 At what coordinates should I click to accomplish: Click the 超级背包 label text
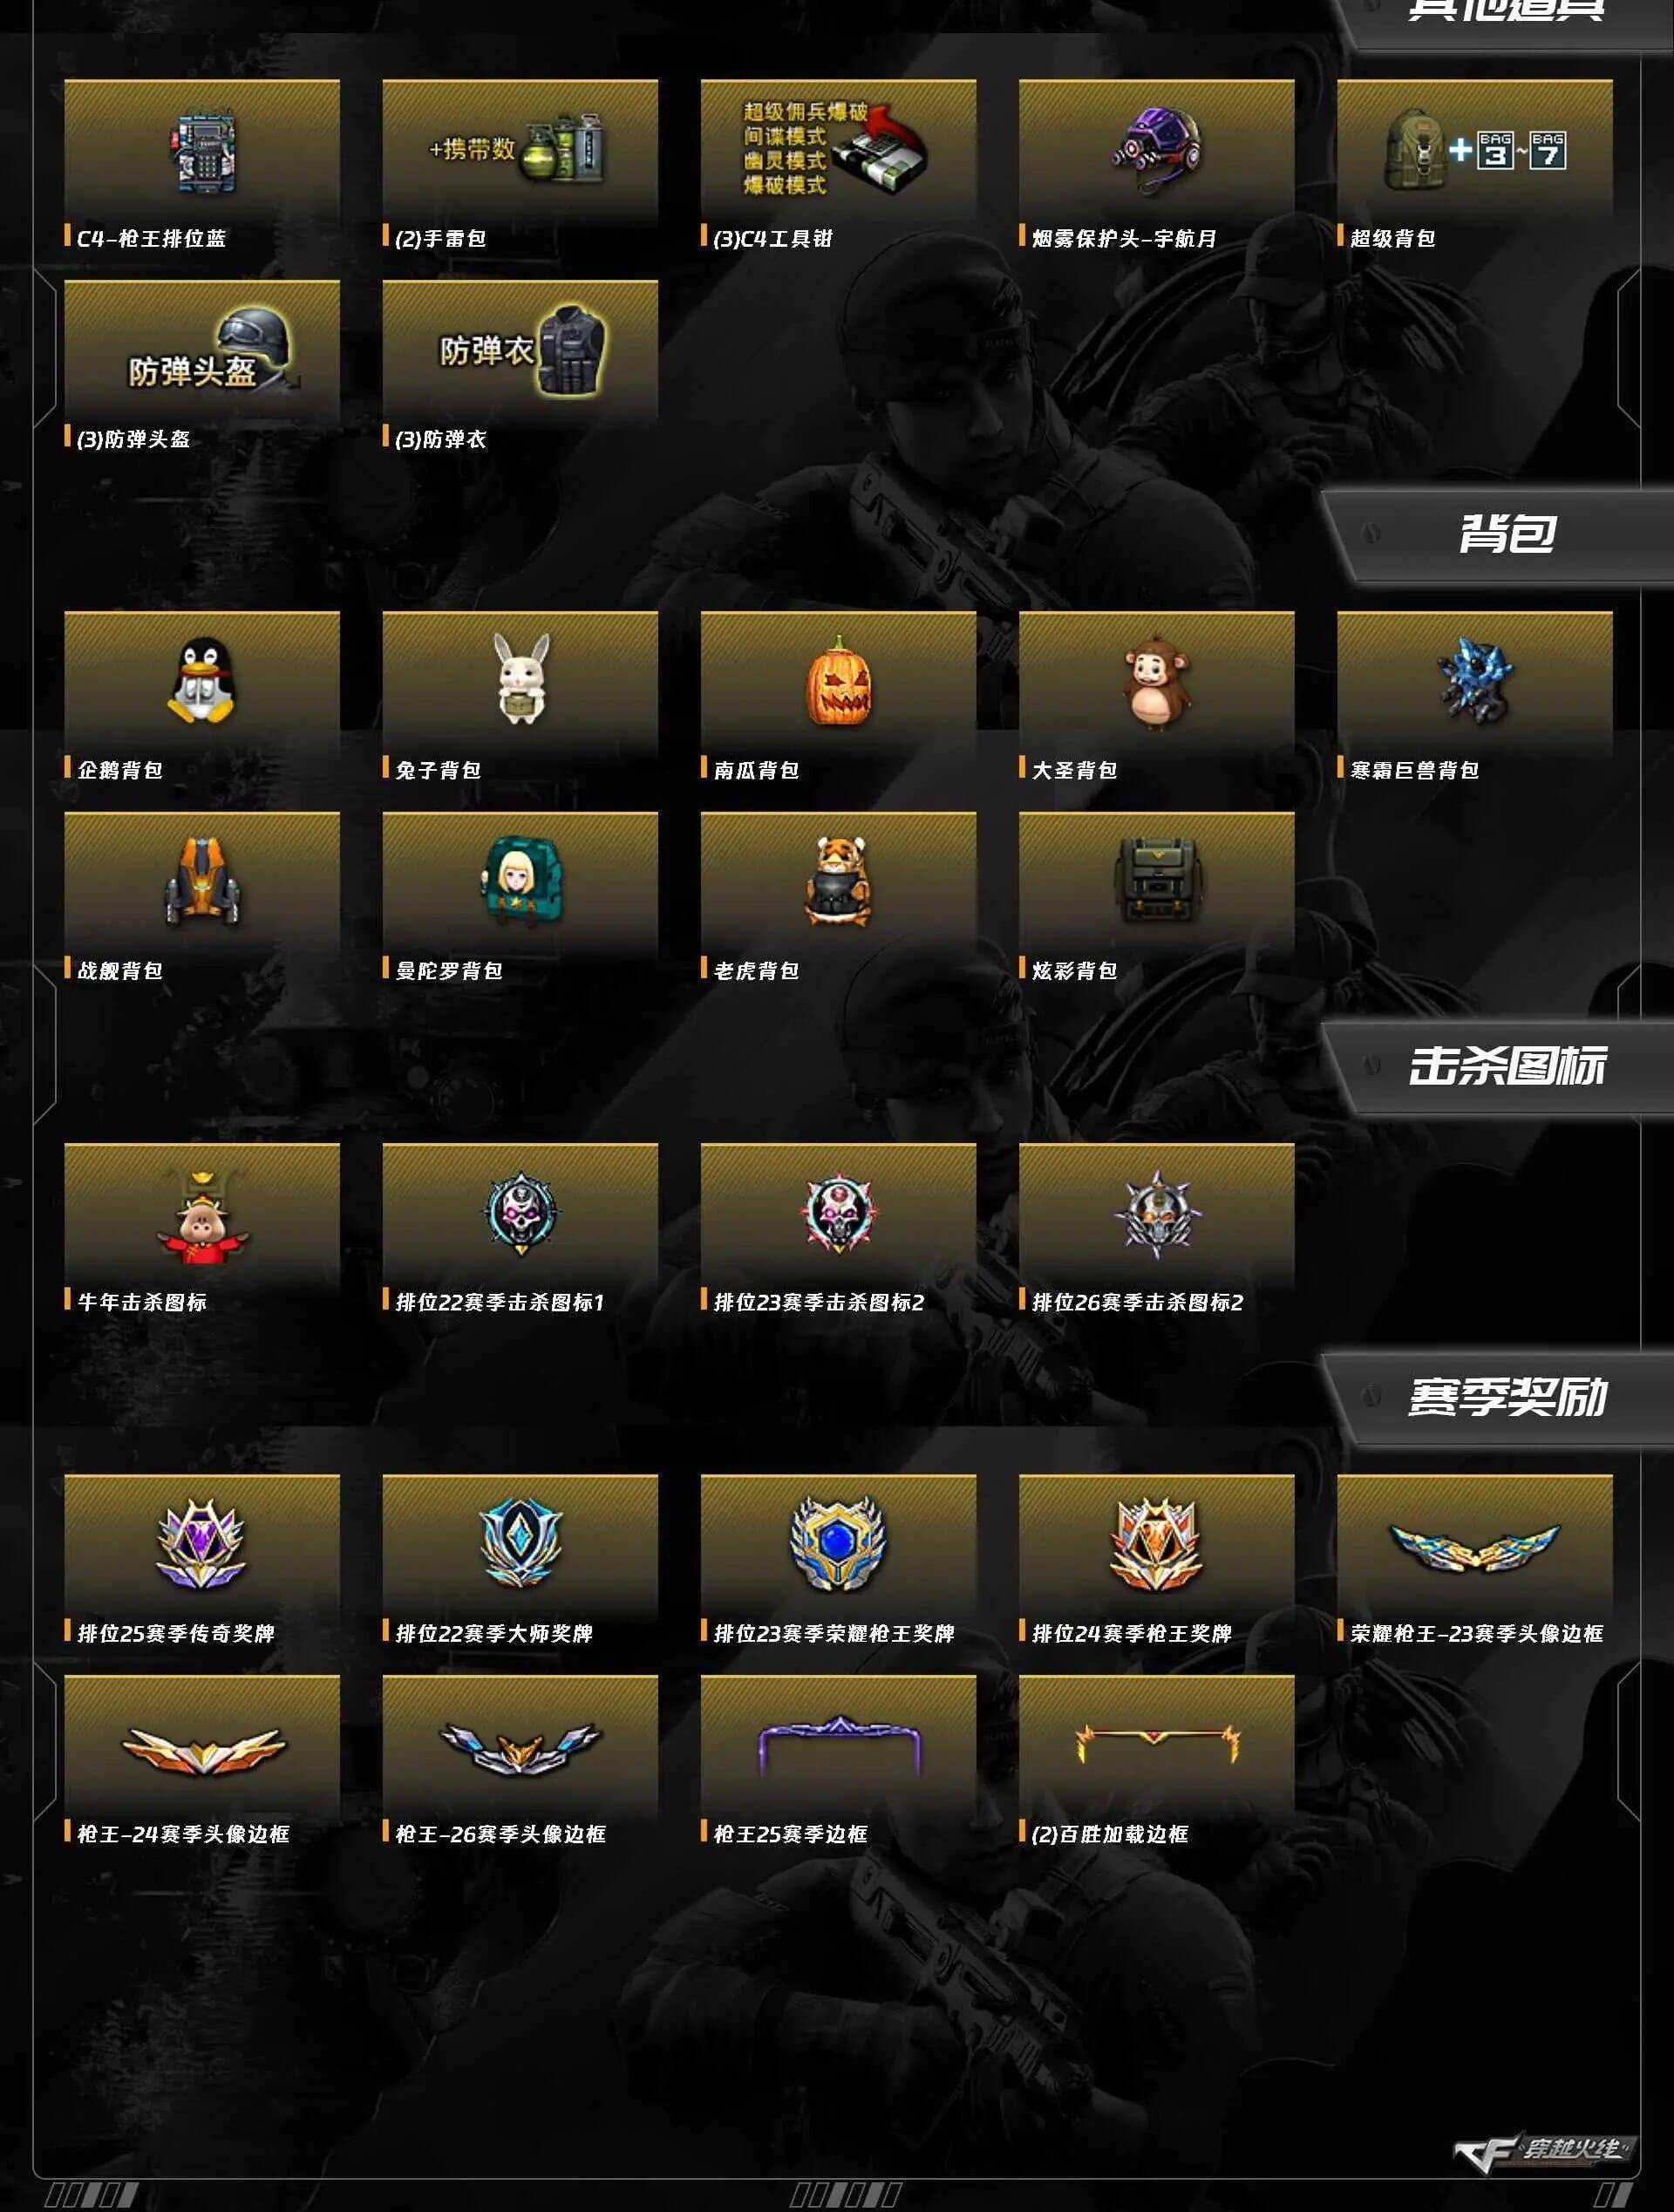click(x=1392, y=238)
